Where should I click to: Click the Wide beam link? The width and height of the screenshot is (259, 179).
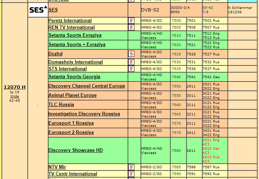click(14, 96)
